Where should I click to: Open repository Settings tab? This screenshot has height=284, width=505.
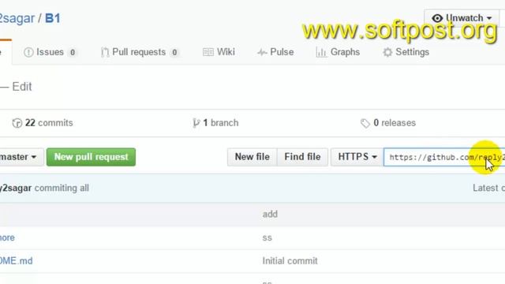point(406,52)
